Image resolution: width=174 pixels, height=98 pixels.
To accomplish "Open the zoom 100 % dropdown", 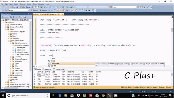I will [39, 66].
